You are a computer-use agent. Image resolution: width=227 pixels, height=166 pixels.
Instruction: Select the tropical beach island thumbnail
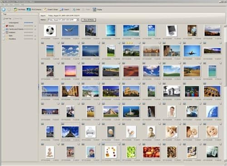click(x=131, y=30)
